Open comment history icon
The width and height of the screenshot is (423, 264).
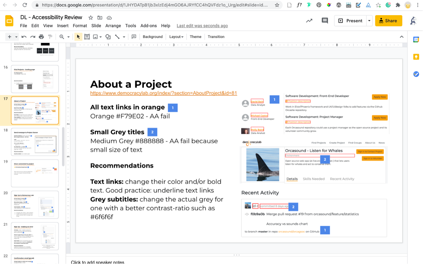click(325, 21)
